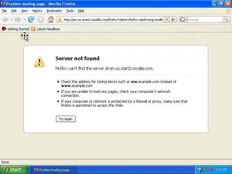
Task: Click the red shield security tray icon
Action: (210, 170)
